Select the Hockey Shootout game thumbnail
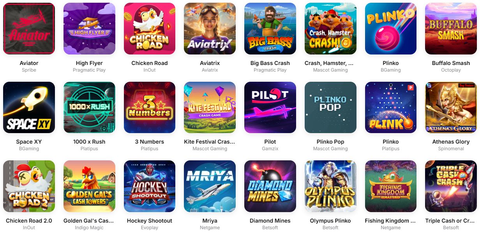Image resolution: width=480 pixels, height=237 pixels. point(150,186)
